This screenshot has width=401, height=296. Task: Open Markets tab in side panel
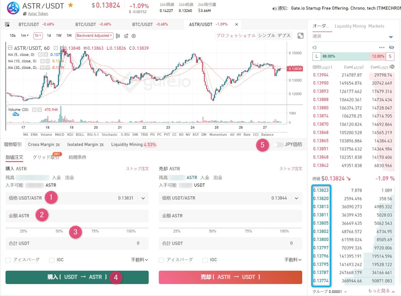pos(376,26)
